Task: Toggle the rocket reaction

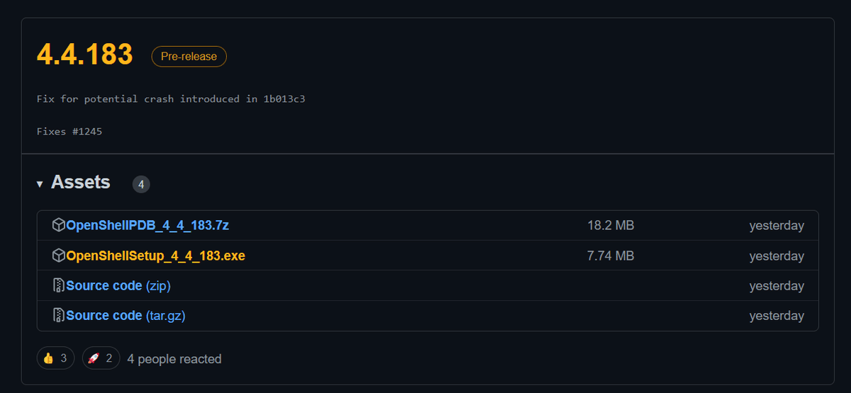Action: (101, 358)
